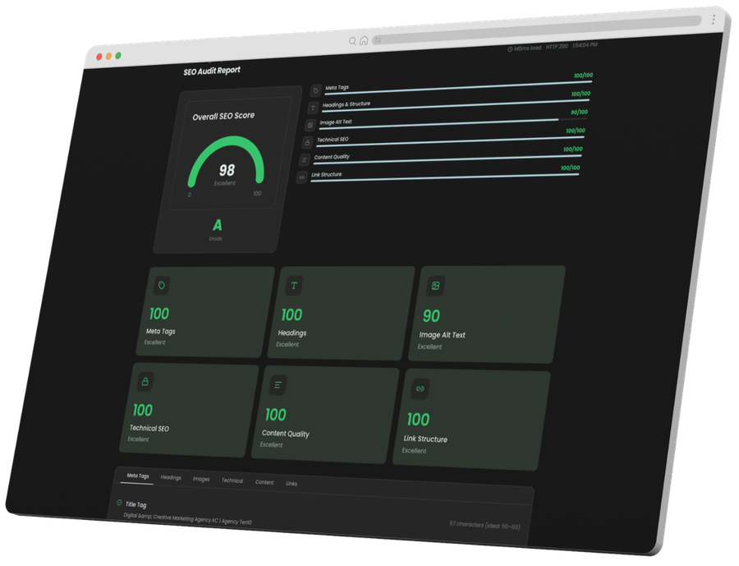Click the '90/100' Image Alt Text score
Viewport: 739px width, 566px height.
click(579, 113)
